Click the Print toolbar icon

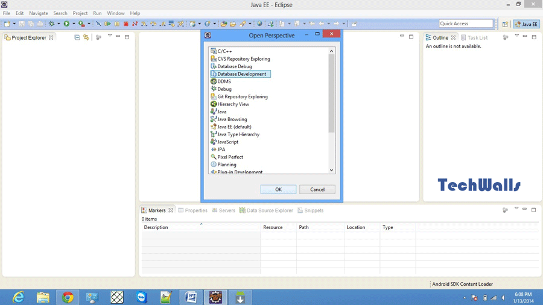point(40,24)
